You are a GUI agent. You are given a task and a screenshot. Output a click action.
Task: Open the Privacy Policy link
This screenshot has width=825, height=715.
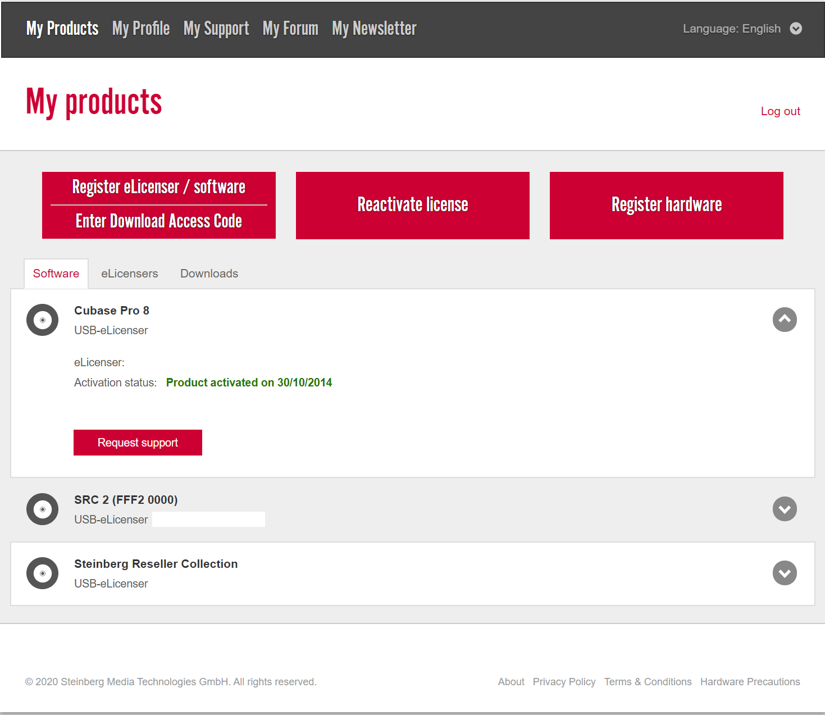click(x=564, y=682)
